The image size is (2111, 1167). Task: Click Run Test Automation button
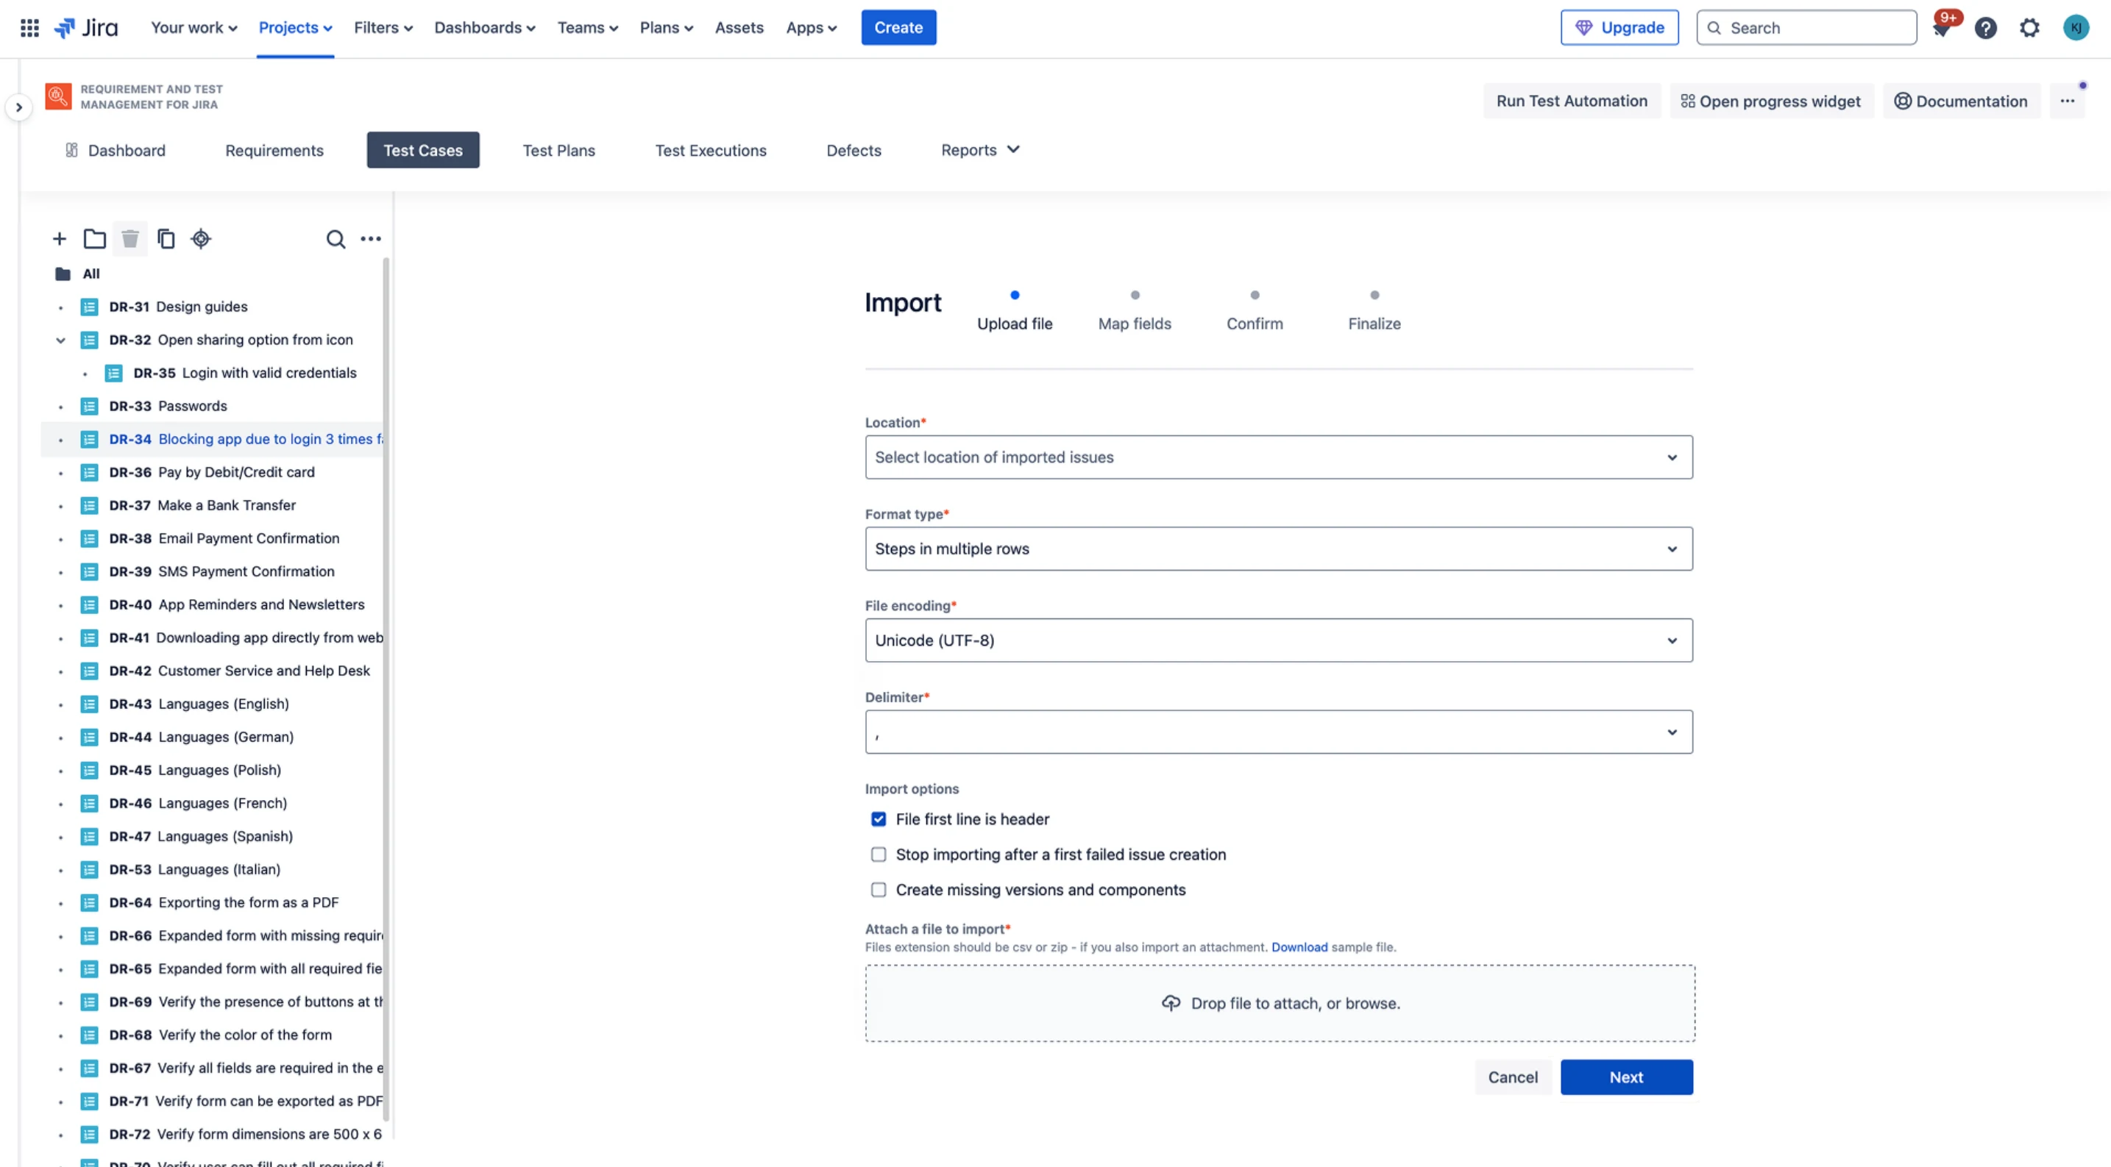(x=1572, y=101)
